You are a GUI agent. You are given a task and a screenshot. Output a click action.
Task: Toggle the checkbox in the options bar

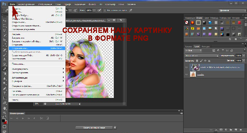pyautogui.click(x=105, y=10)
